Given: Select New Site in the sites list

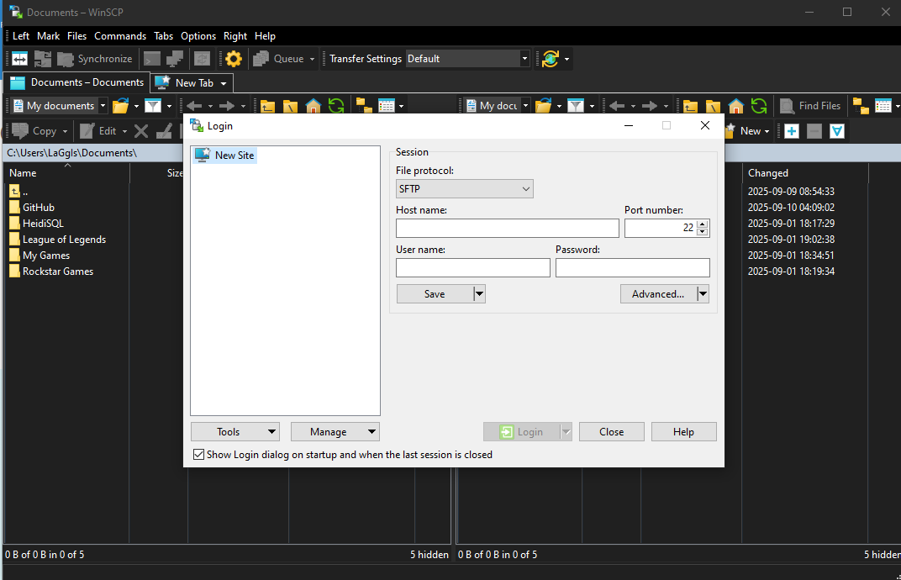Looking at the screenshot, I should click(x=224, y=156).
